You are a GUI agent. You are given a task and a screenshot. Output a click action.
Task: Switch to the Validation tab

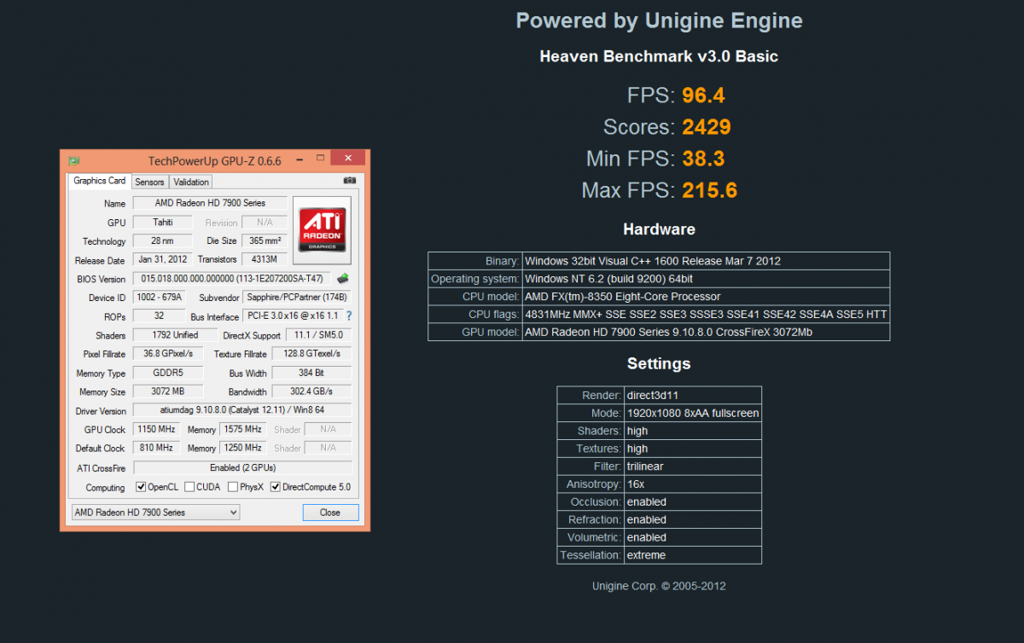190,182
